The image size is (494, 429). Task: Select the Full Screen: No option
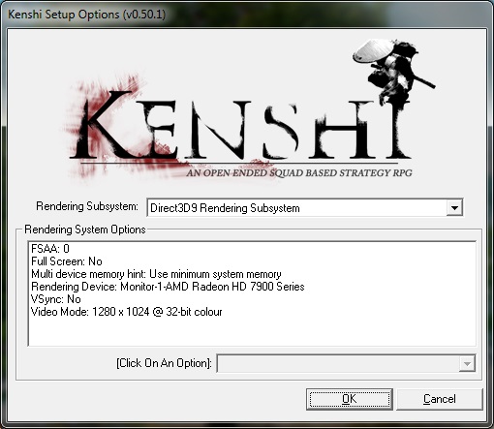point(67,261)
